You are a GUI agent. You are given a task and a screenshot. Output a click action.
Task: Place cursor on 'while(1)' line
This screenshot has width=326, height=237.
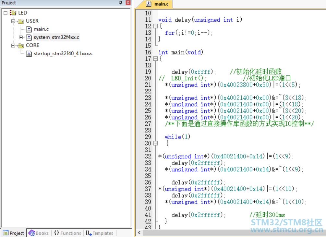177,137
